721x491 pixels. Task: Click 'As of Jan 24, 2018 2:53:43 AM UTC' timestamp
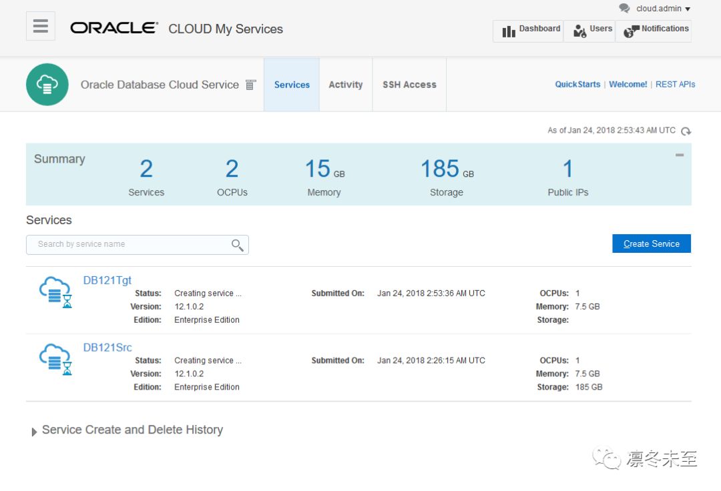click(612, 131)
